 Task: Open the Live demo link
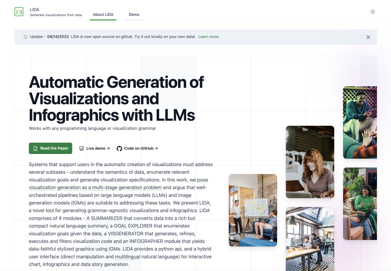pyautogui.click(x=94, y=148)
